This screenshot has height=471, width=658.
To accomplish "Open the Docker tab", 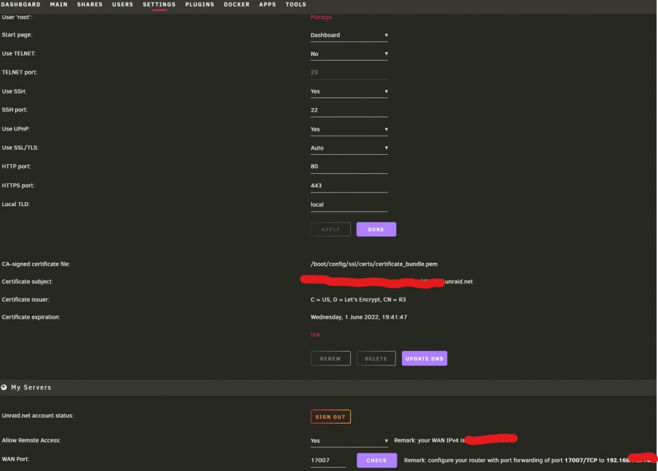I will coord(237,5).
